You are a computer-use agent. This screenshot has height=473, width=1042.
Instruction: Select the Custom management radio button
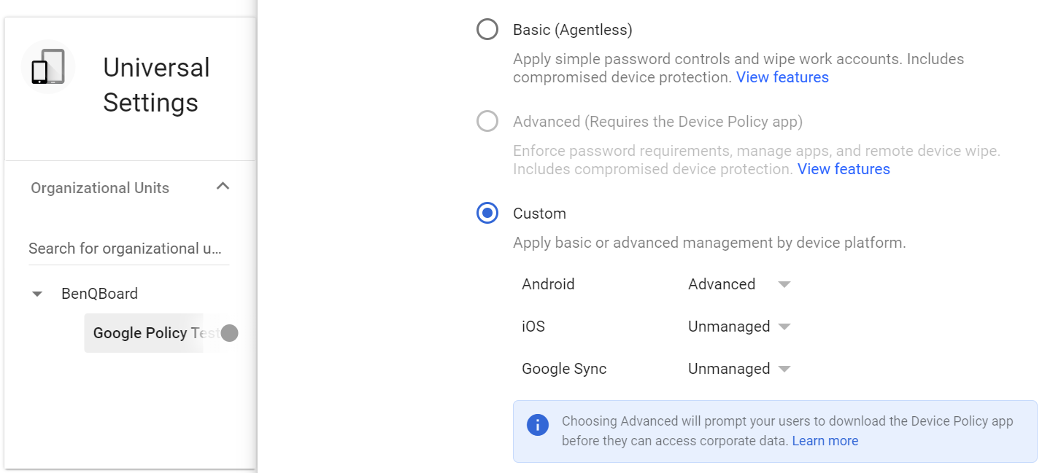[487, 213]
